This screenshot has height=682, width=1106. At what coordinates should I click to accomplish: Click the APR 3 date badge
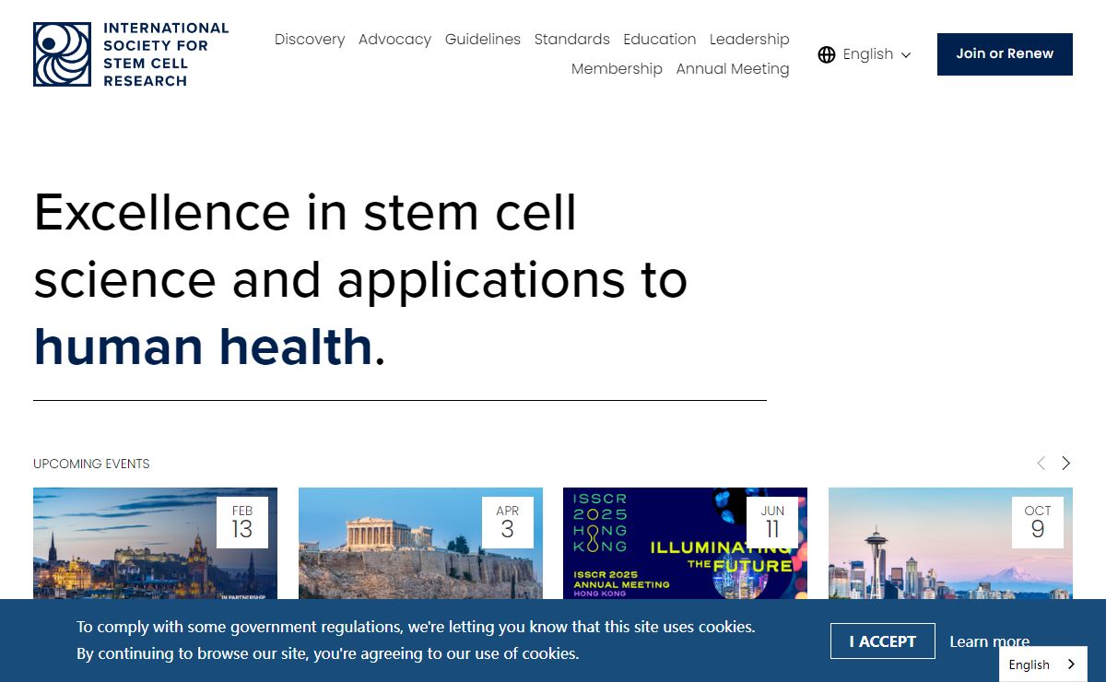[x=508, y=523]
